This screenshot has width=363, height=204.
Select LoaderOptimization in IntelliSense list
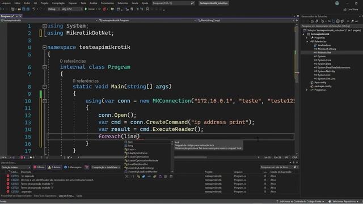[138, 157]
